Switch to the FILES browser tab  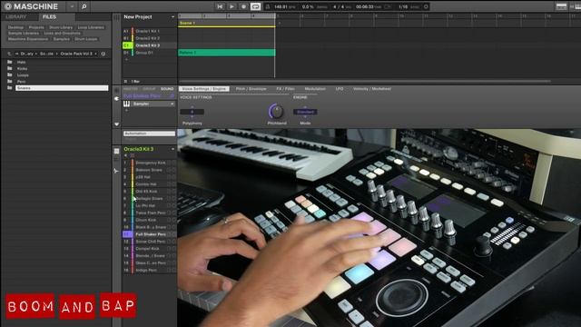49,17
